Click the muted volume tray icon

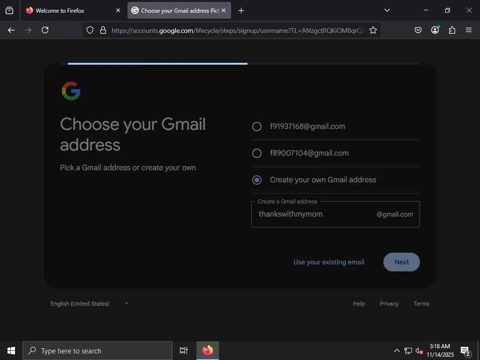[x=419, y=351]
